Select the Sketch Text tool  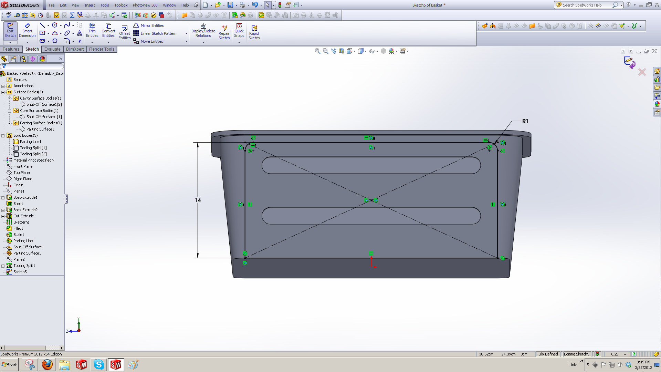[x=80, y=33]
